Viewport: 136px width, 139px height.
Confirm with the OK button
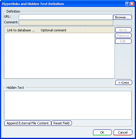click(x=102, y=132)
